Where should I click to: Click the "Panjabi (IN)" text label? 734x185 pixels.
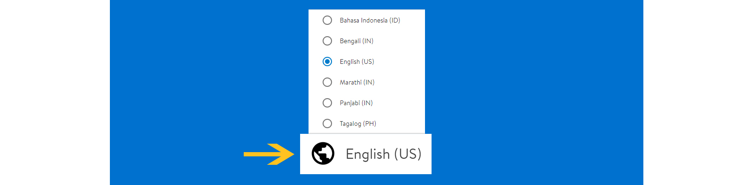[356, 103]
